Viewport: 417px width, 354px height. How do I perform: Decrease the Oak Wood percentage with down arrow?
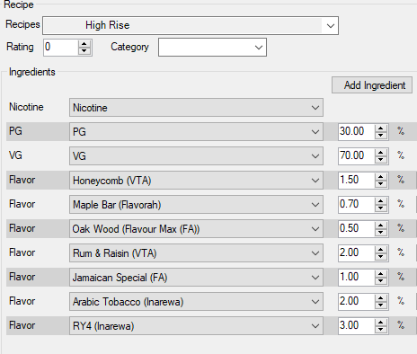pyautogui.click(x=381, y=233)
